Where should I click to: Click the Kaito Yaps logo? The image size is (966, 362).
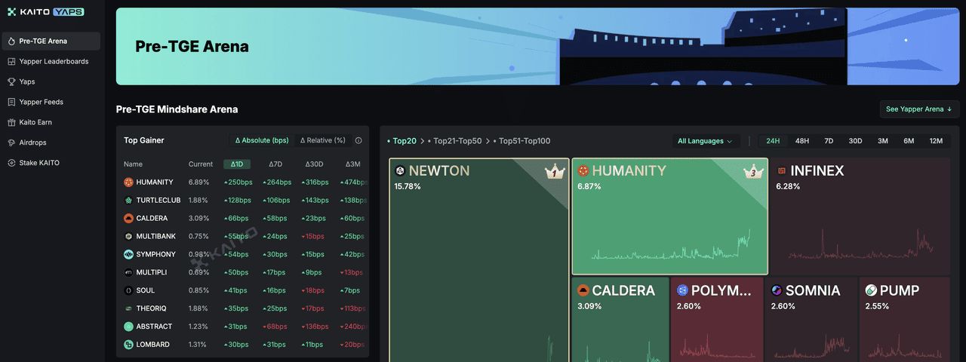(x=45, y=12)
